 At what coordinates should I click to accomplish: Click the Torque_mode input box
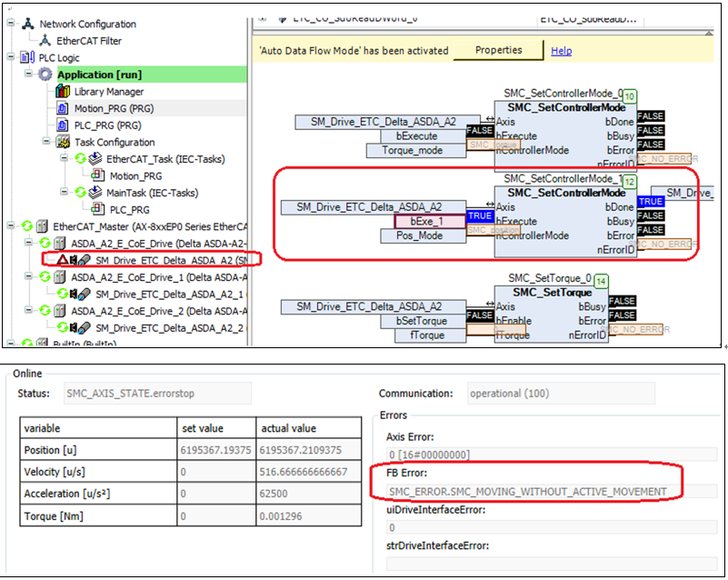coord(411,150)
